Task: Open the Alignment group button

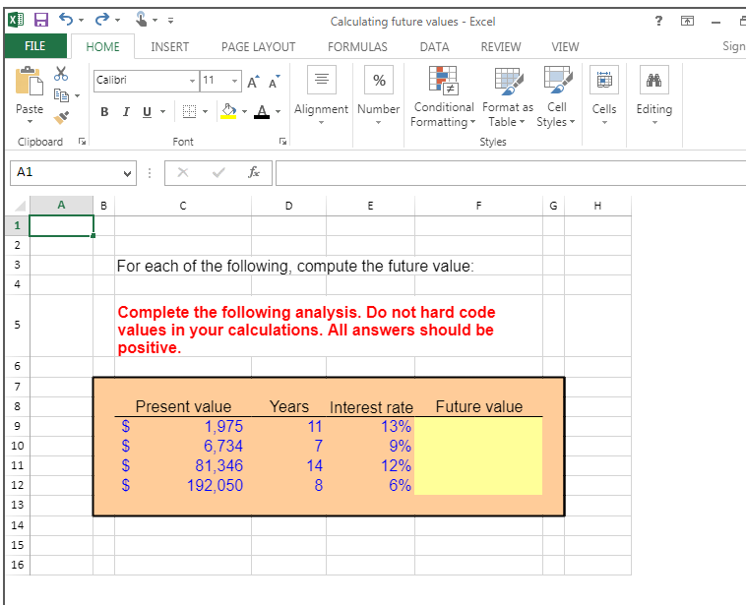Action: point(322,95)
